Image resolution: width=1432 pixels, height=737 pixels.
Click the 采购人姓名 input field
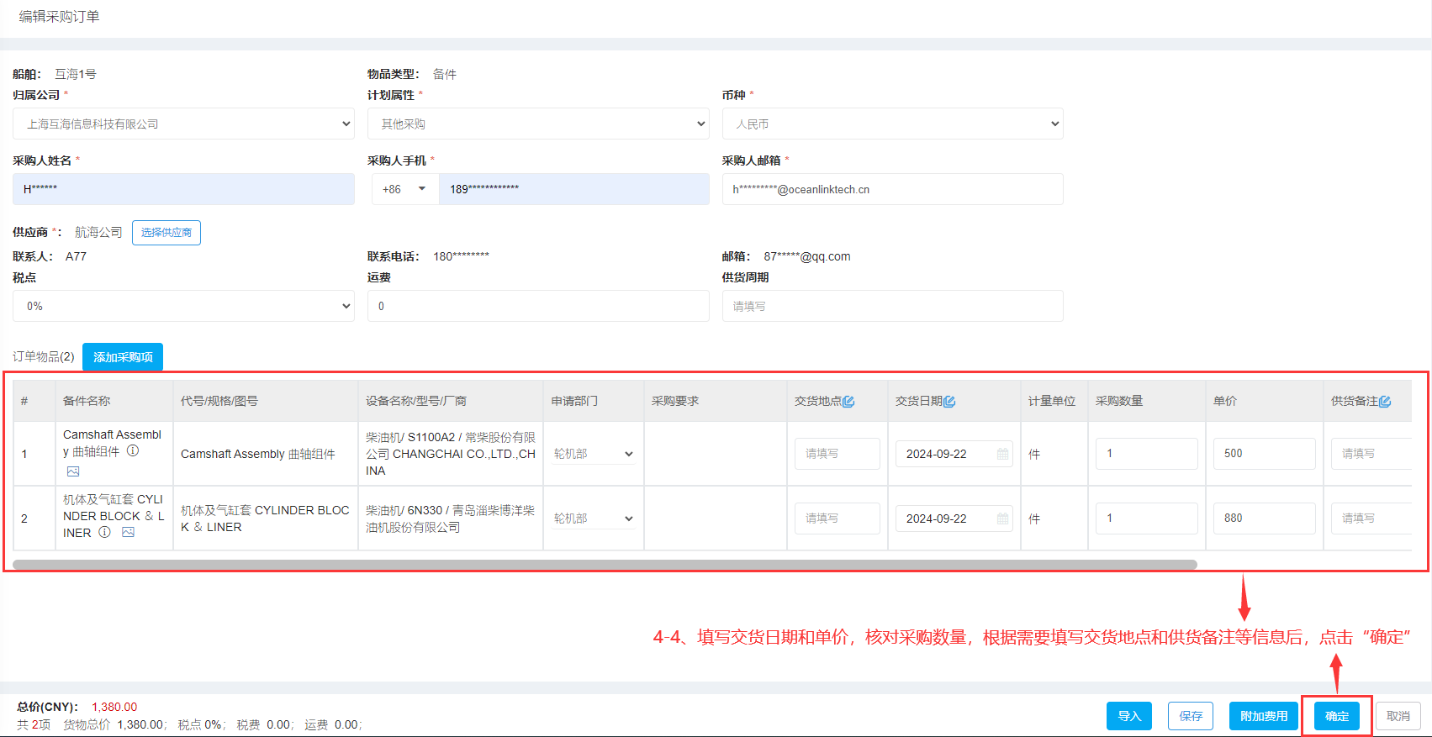click(x=183, y=189)
